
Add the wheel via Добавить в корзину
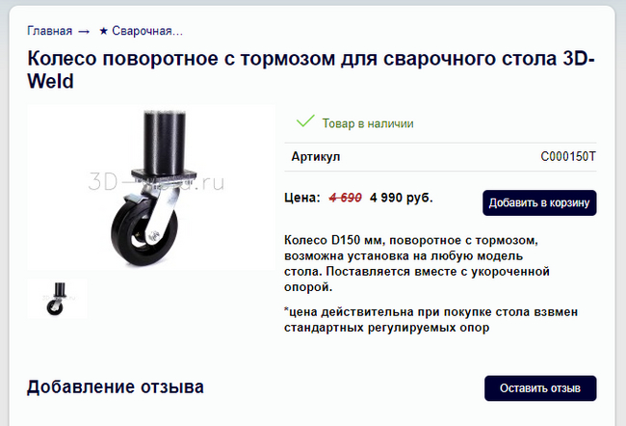[539, 203]
